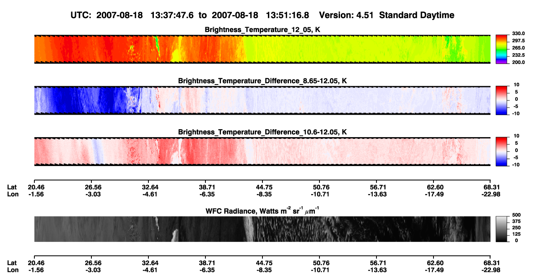Click the 8.65-12.05 temperature difference image strip
Image resolution: width=545 pixels, height=279 pixels.
(x=262, y=100)
